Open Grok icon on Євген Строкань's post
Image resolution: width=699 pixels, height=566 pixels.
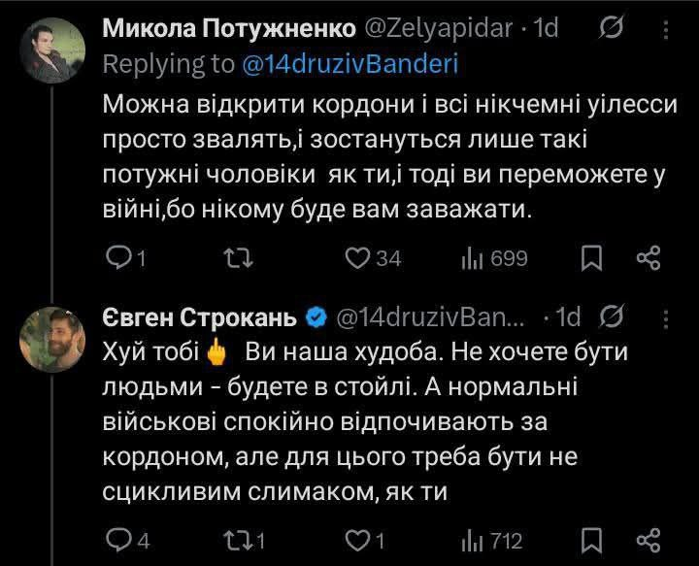click(611, 316)
